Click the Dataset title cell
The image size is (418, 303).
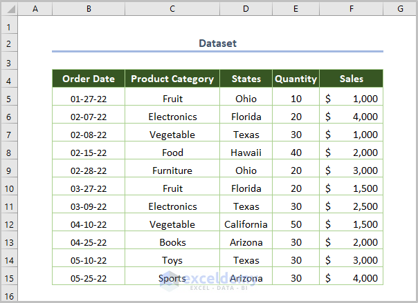(x=217, y=43)
